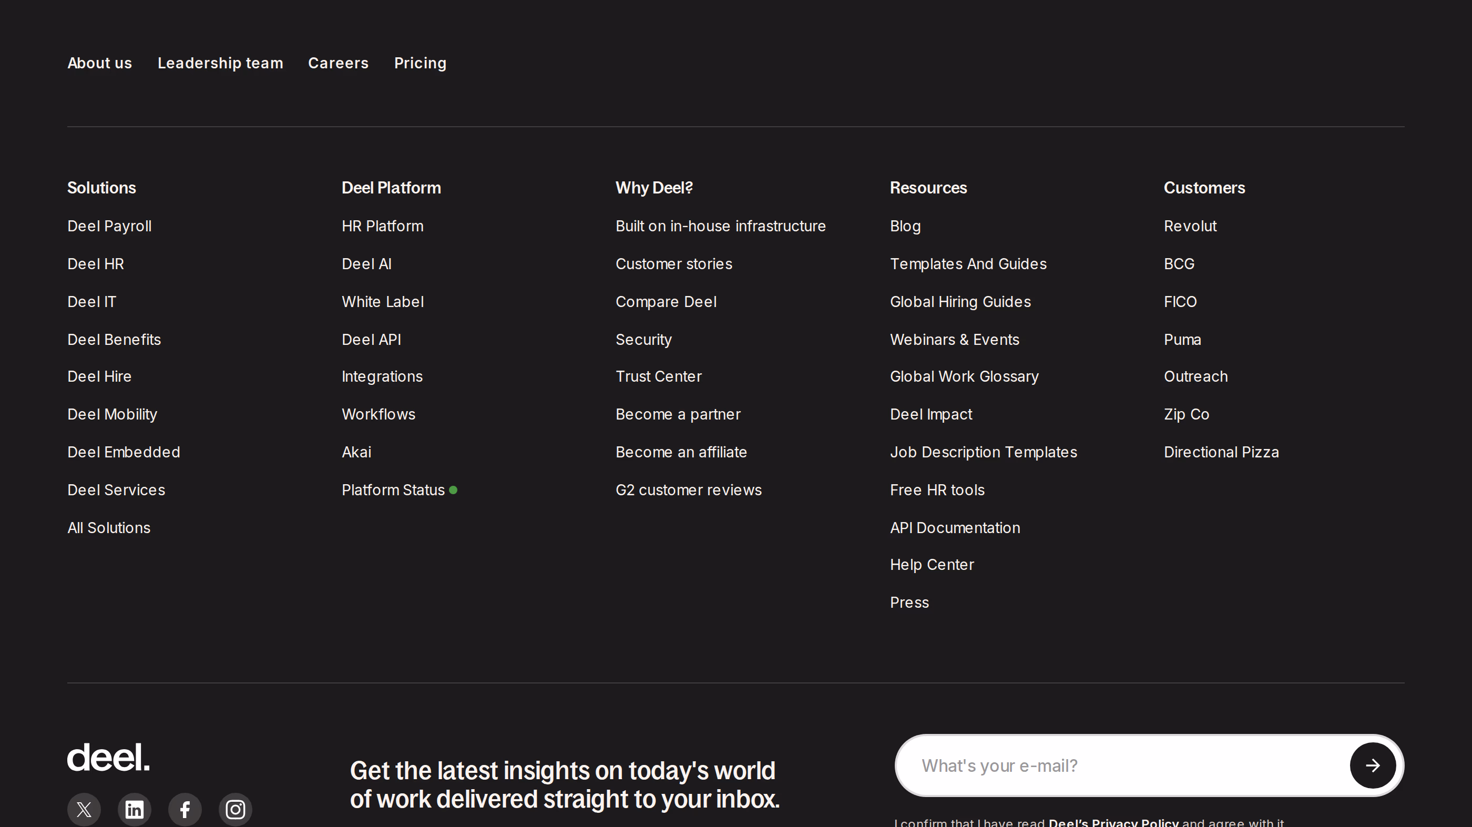Open the Akai link
1472x827 pixels.
[x=356, y=452]
